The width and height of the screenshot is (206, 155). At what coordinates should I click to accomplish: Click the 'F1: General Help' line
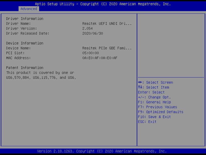point(154,102)
